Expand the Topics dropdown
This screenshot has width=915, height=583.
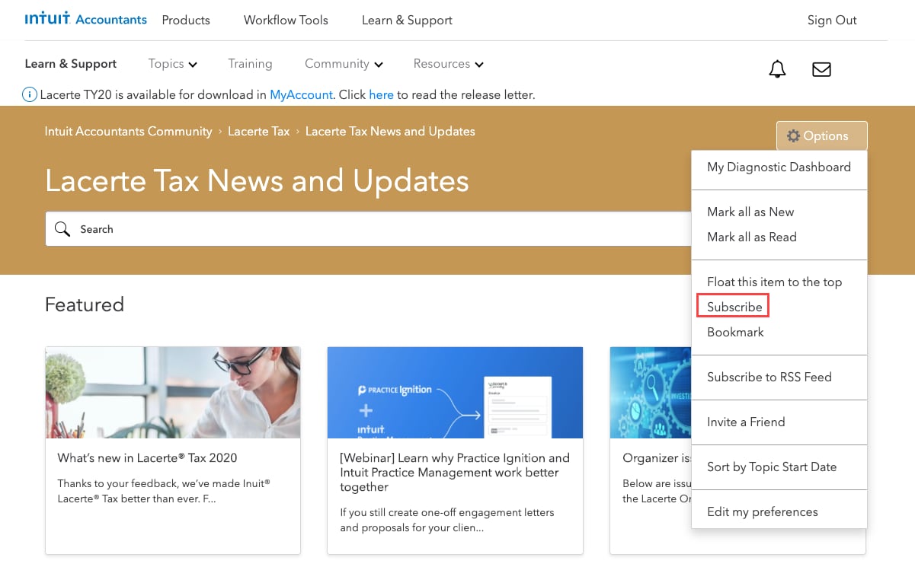click(x=173, y=64)
